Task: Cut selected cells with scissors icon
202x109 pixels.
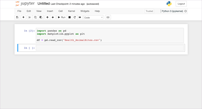Action: (x=30, y=17)
